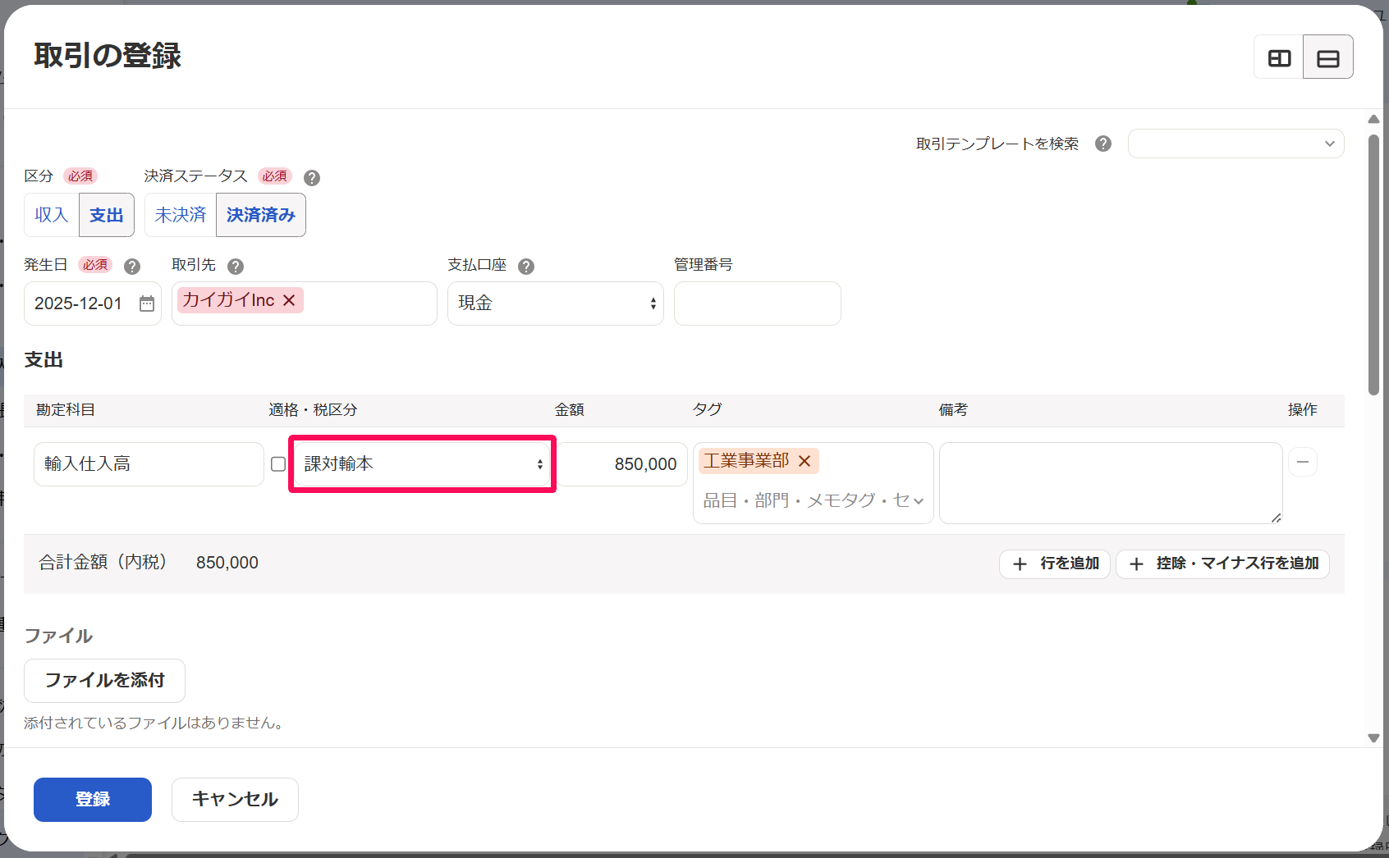This screenshot has width=1389, height=858.
Task: Open help icon beside 取引先
Action: click(236, 267)
